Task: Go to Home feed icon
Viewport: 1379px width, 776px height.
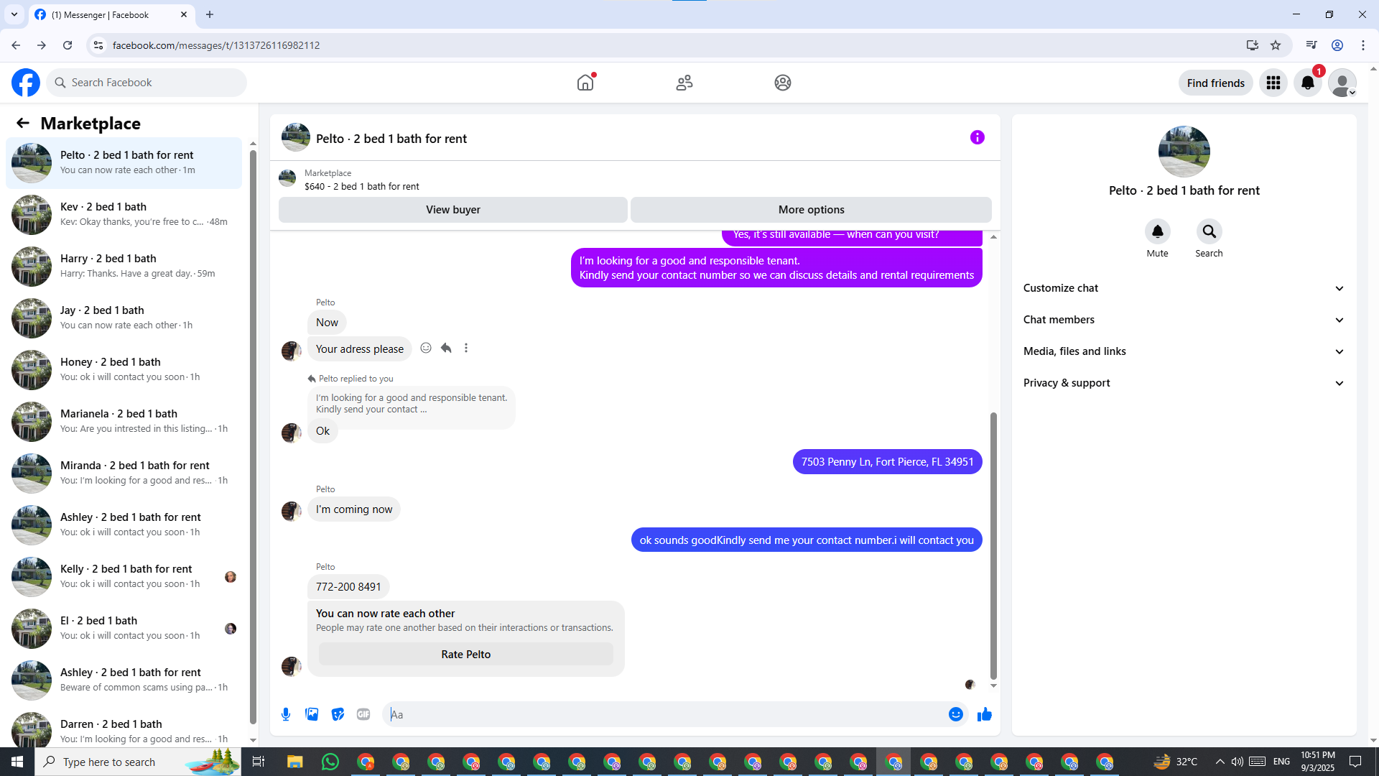Action: [585, 83]
